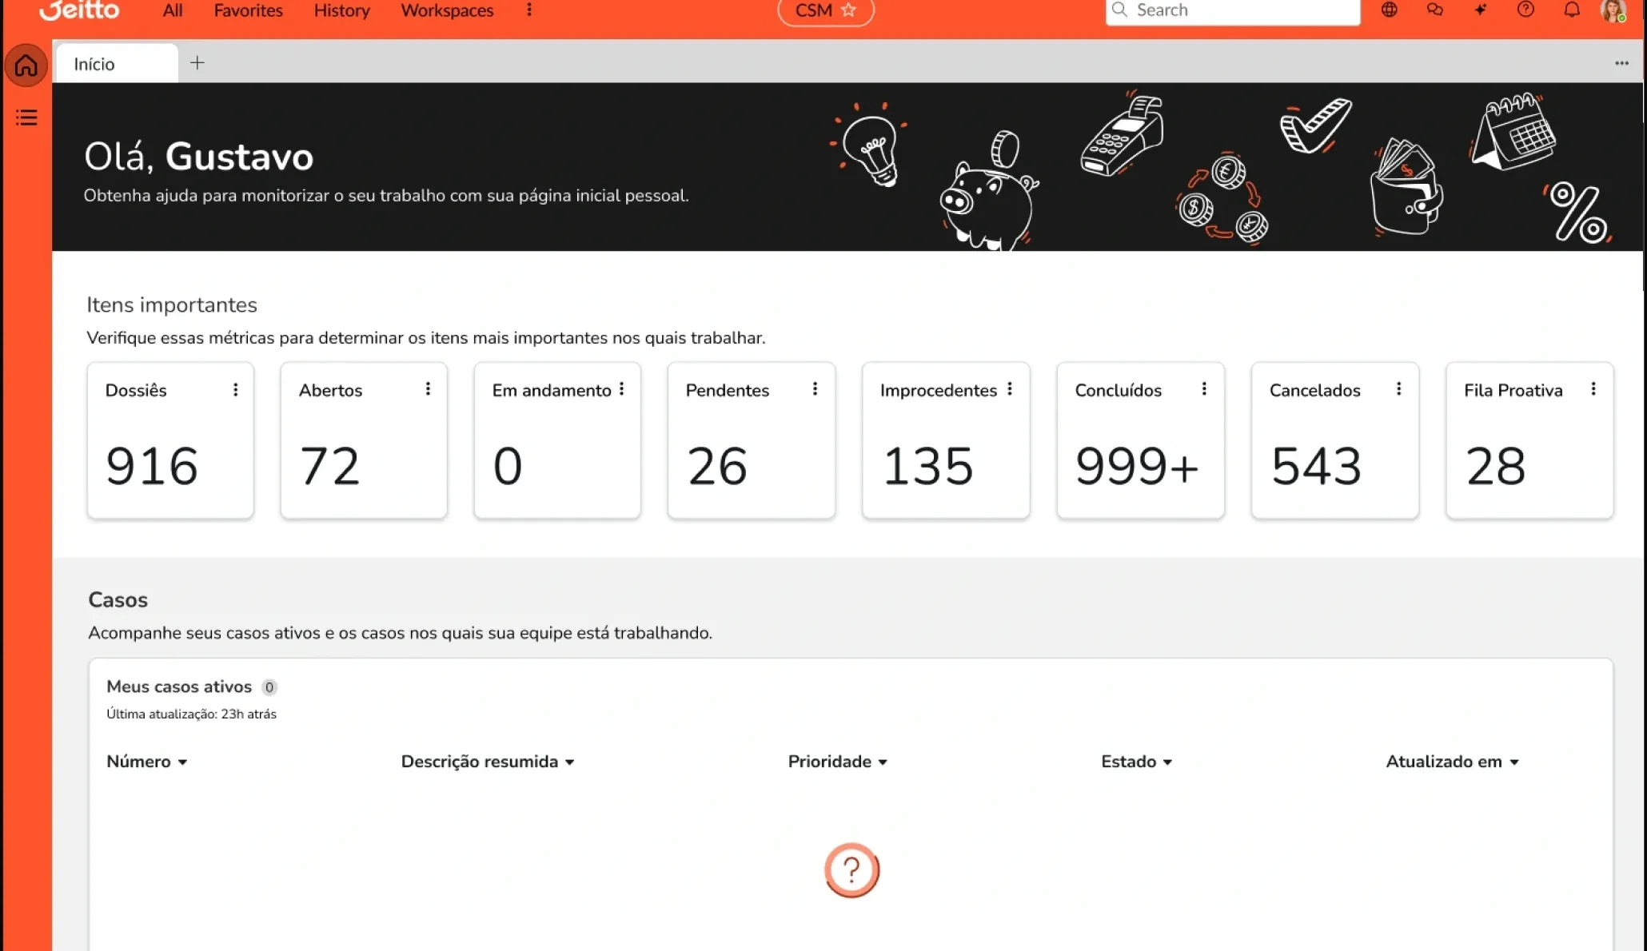Click the Cancelados count 543
This screenshot has height=951, width=1647.
pyautogui.click(x=1316, y=466)
